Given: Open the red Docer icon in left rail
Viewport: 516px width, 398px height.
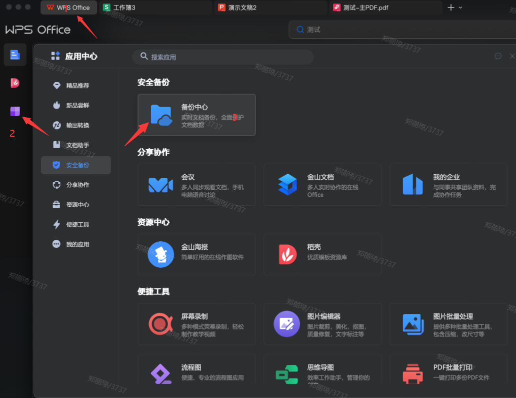Looking at the screenshot, I should point(15,83).
